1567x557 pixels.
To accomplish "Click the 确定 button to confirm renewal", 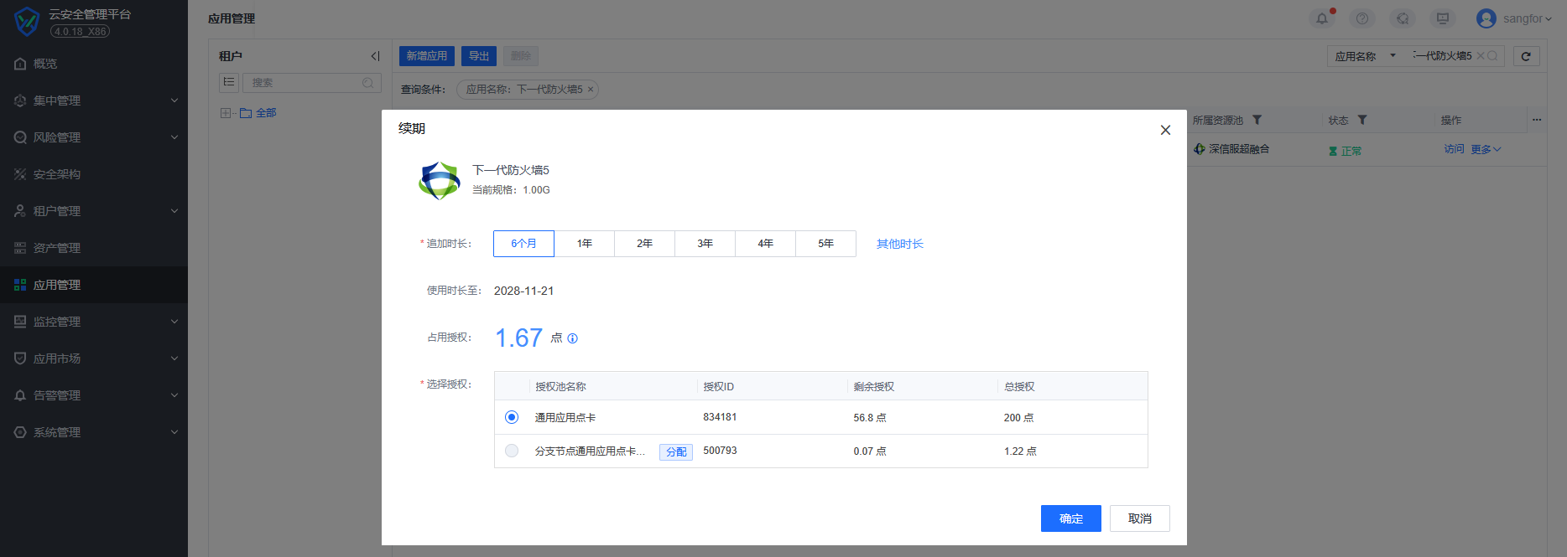I will (x=1070, y=518).
